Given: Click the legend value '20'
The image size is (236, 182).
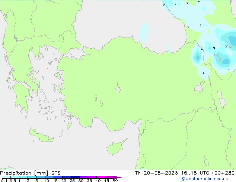Looking at the screenshot, I should 64,181.
